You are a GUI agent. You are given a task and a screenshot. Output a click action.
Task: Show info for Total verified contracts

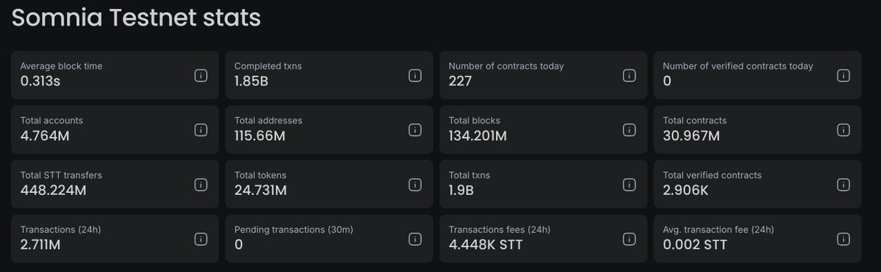tap(844, 185)
